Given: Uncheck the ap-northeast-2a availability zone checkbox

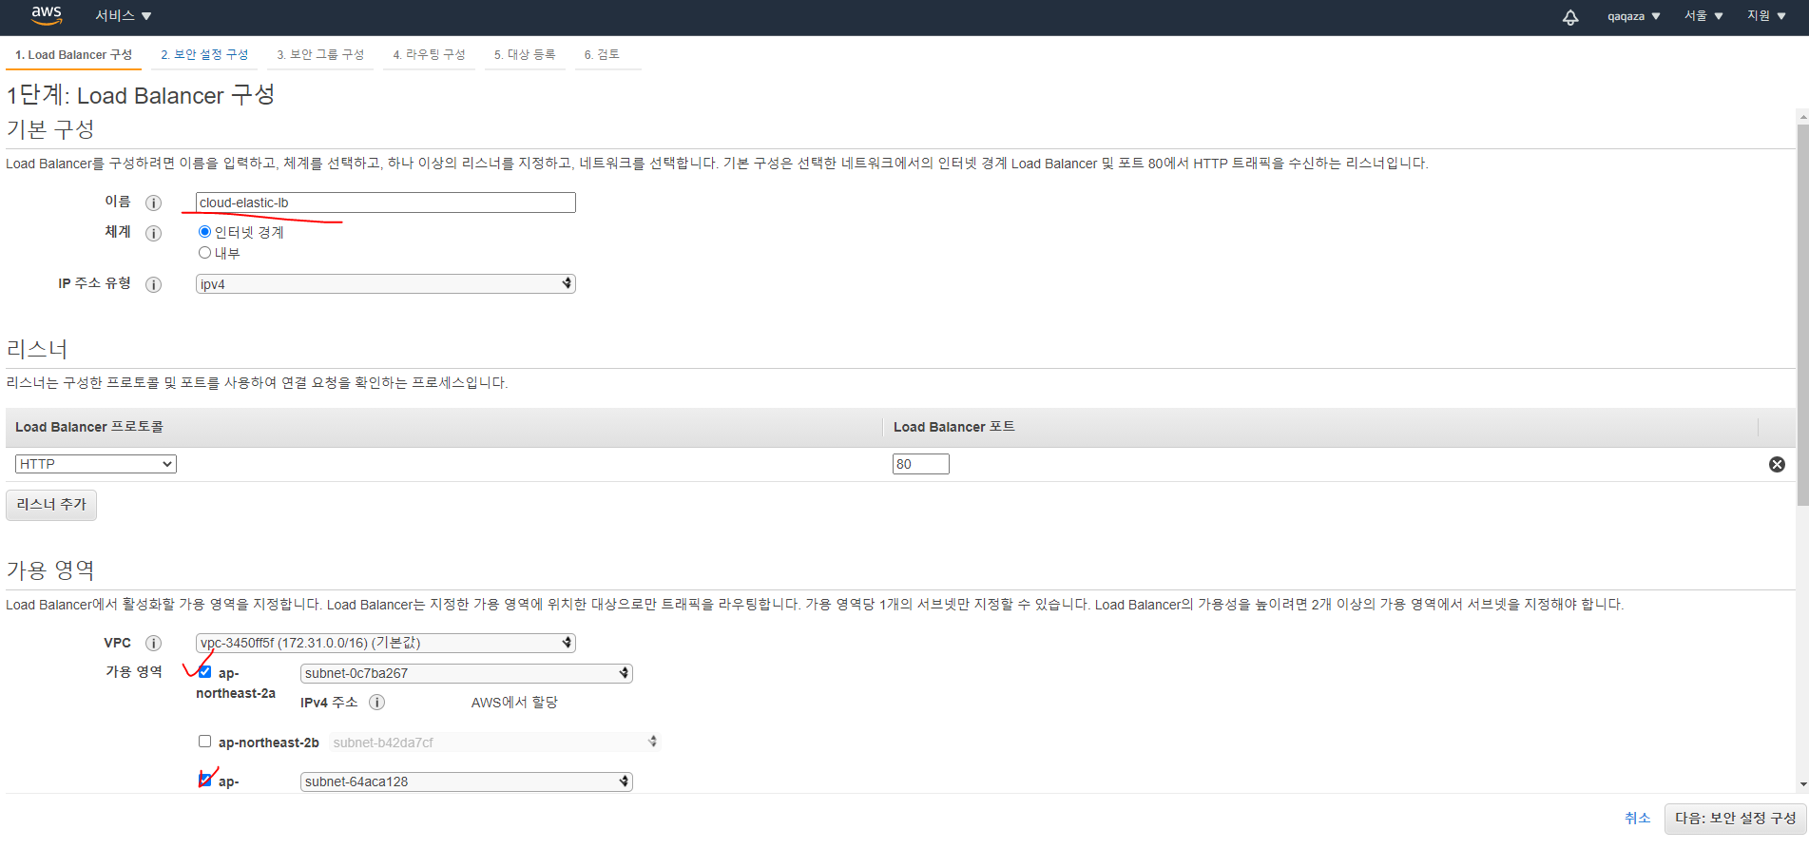Looking at the screenshot, I should (204, 672).
